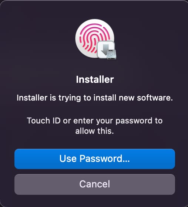The image size is (188, 207).
Task: Click the word "software." in the message
Action: pyautogui.click(x=155, y=98)
